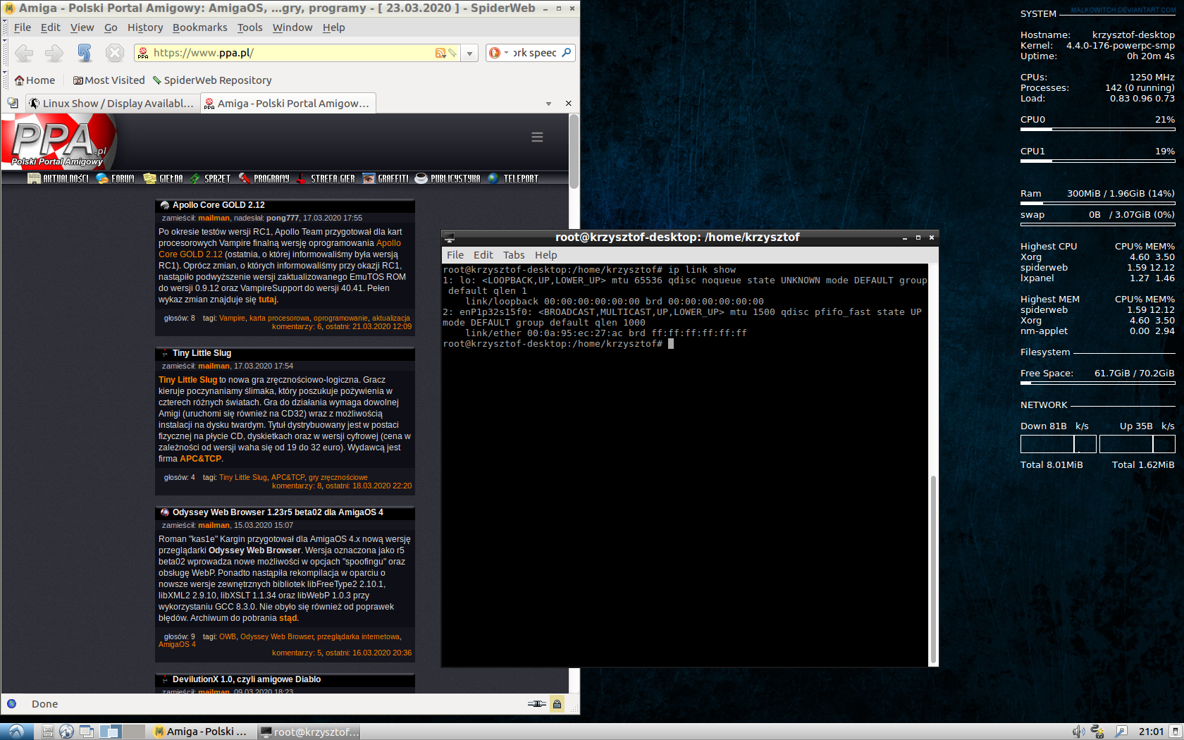Screen dimensions: 1184x740
Task: Click the 'stąd' download link
Action: (x=288, y=618)
